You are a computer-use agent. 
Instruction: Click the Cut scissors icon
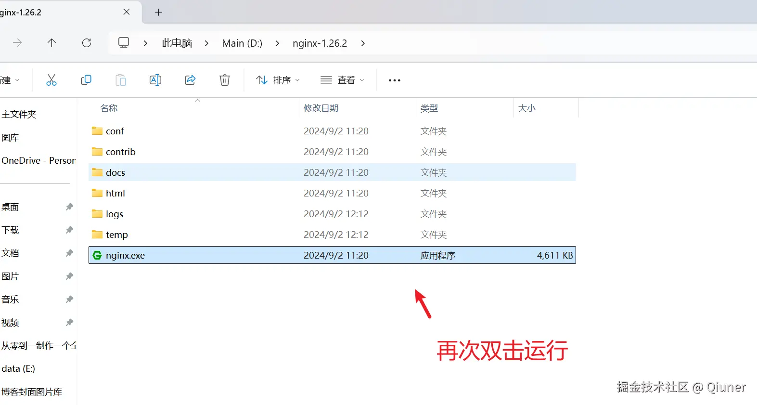pyautogui.click(x=51, y=80)
